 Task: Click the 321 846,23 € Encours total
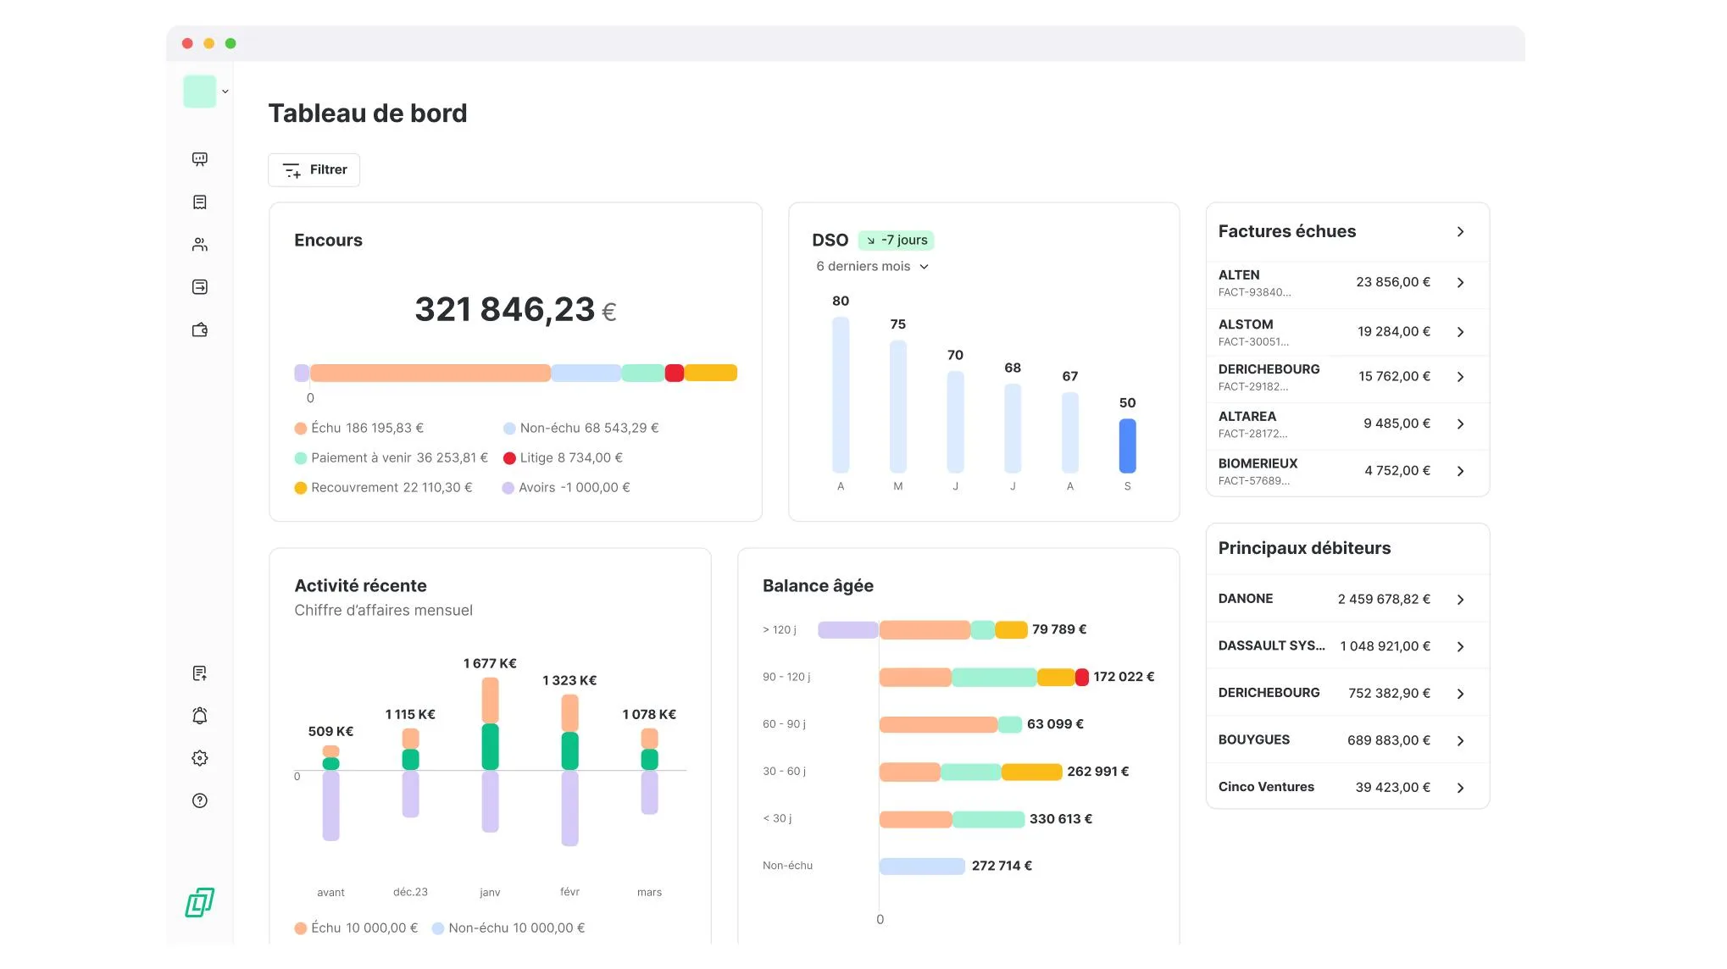tap(515, 311)
